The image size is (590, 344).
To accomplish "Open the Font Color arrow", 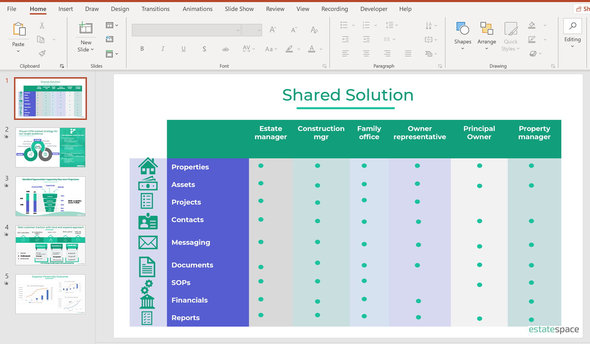I will coord(321,49).
